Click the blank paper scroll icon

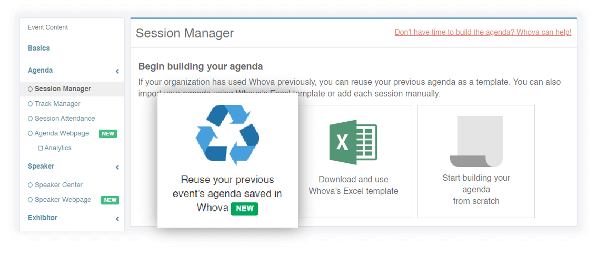476,141
